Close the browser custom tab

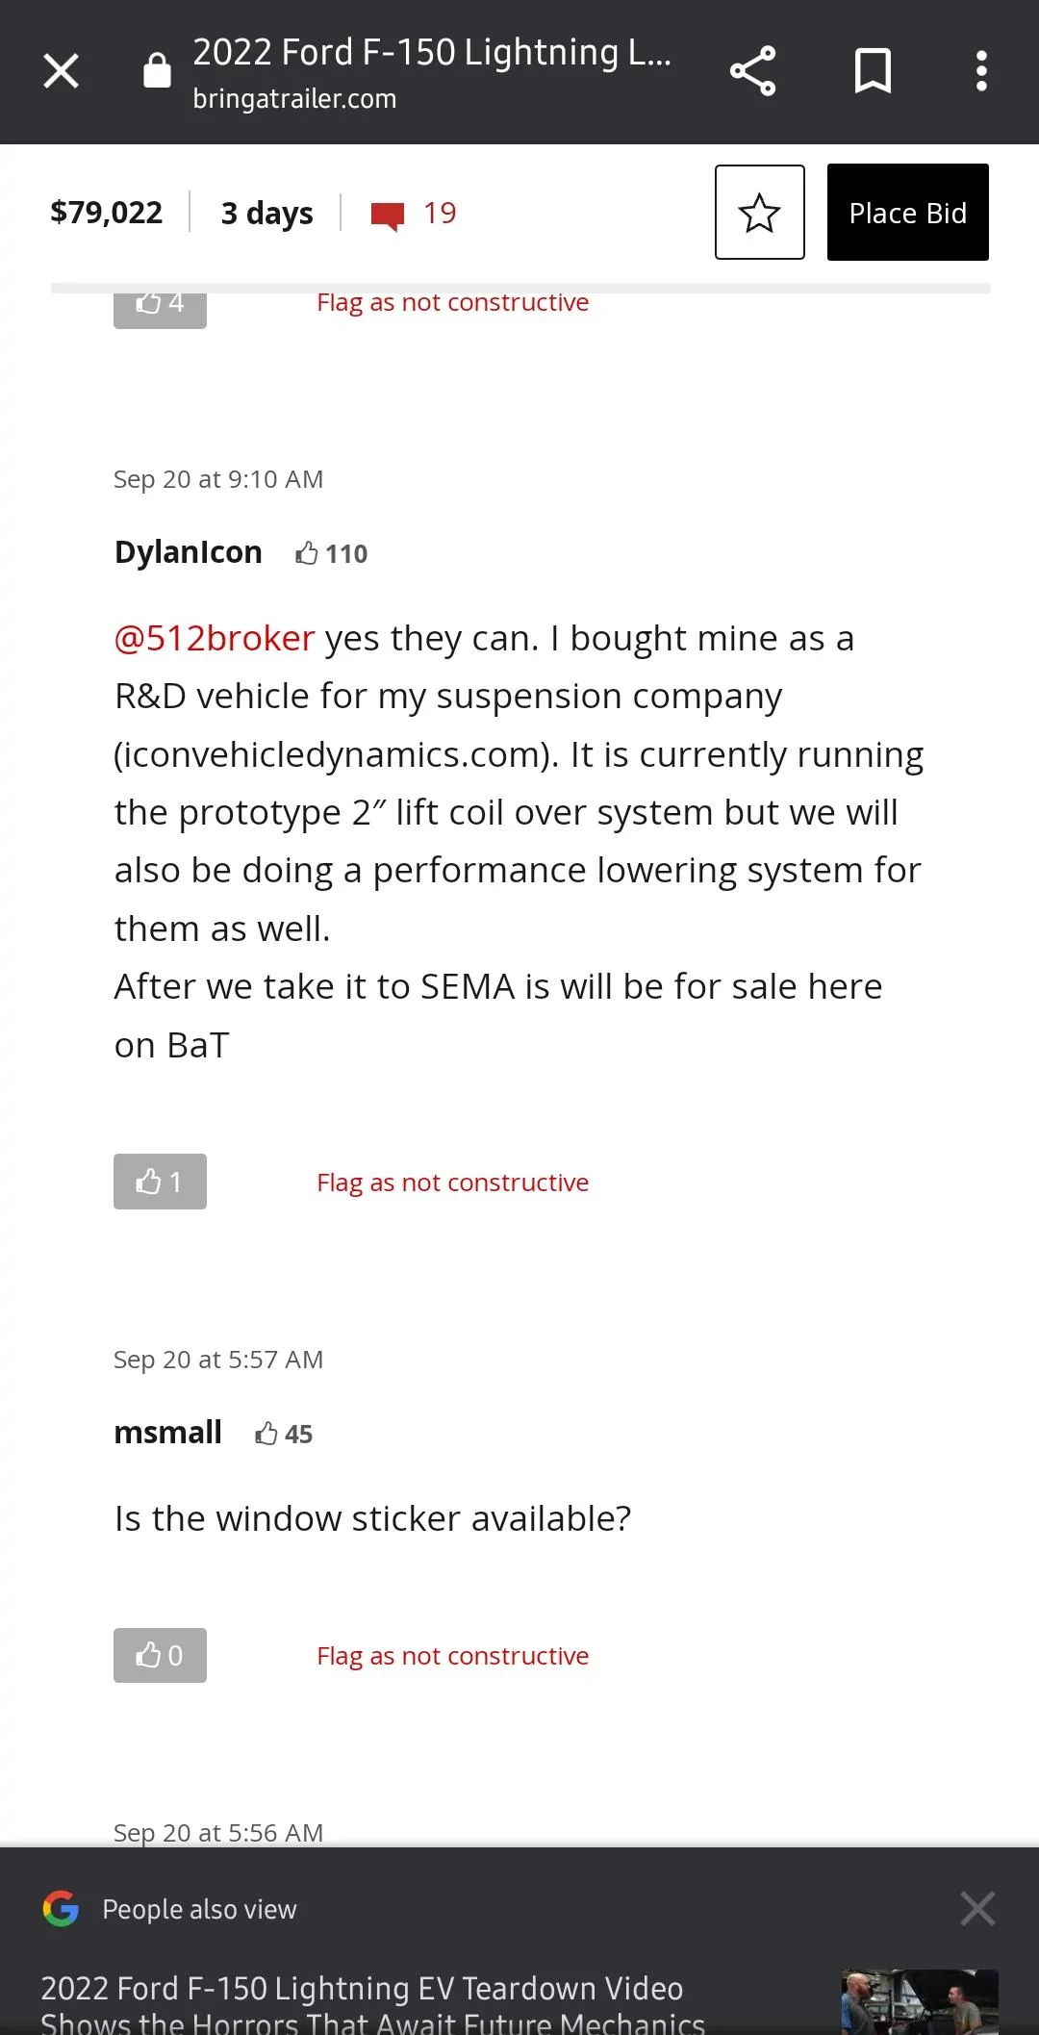pos(61,71)
